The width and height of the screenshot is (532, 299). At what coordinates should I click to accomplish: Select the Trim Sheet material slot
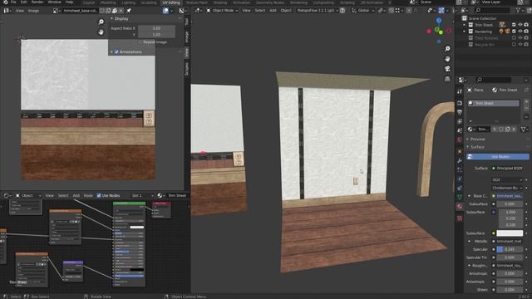(x=494, y=103)
